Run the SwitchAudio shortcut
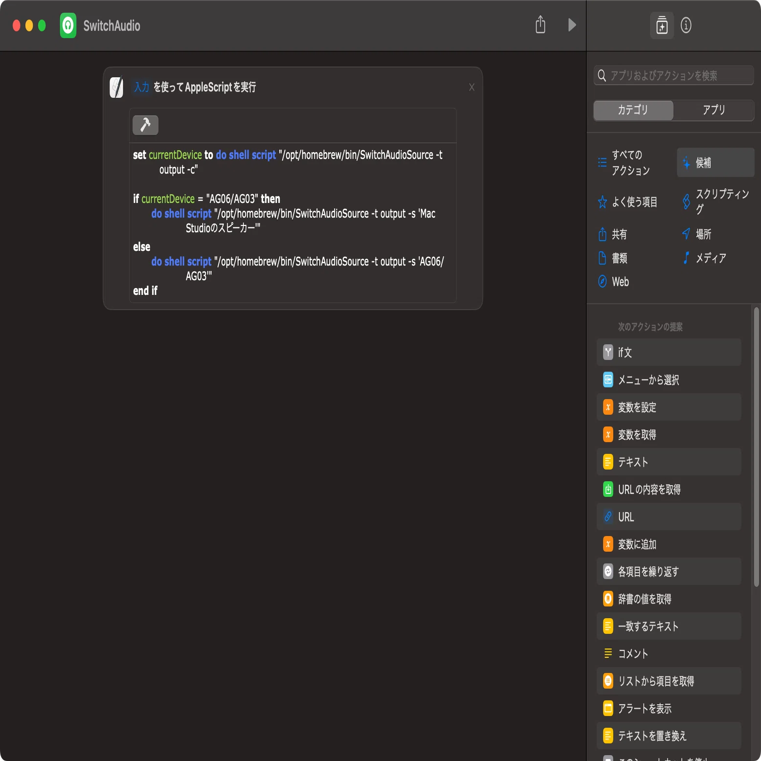Image resolution: width=761 pixels, height=761 pixels. point(572,25)
